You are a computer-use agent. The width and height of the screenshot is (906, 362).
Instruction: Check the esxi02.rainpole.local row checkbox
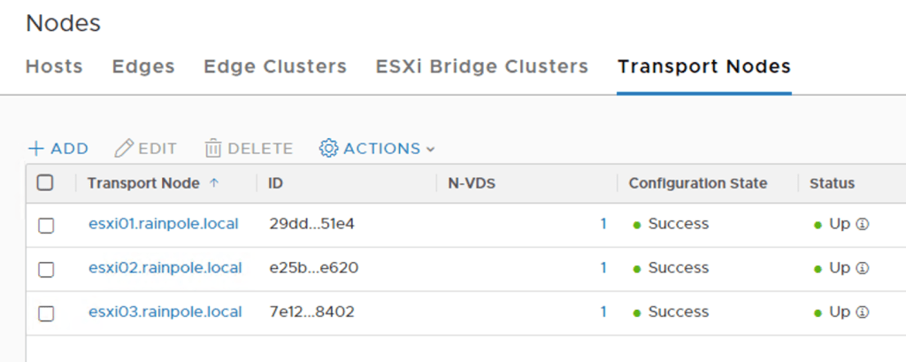click(x=46, y=269)
